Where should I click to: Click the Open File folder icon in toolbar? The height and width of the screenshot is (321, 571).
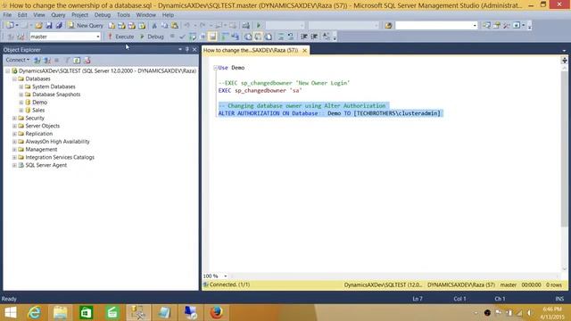[x=38, y=26]
